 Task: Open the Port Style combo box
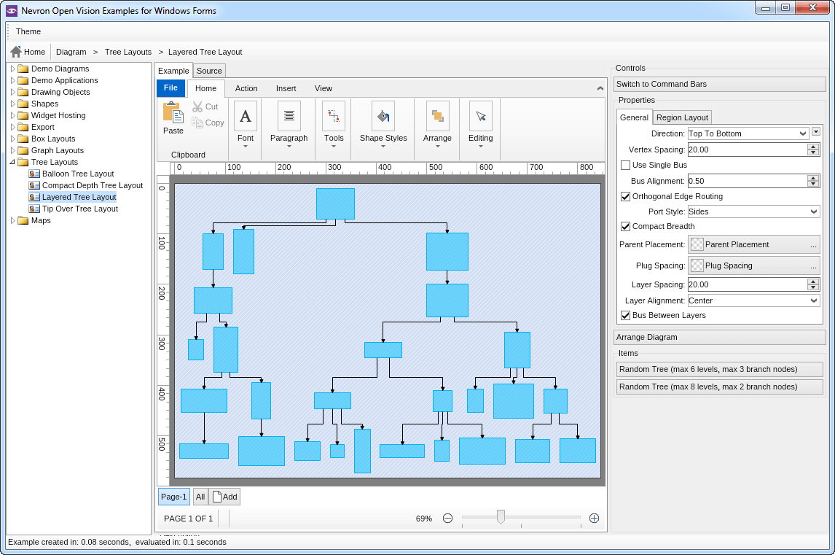pyautogui.click(x=753, y=212)
